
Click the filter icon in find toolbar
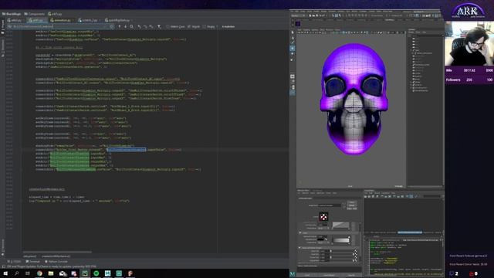tap(159, 26)
